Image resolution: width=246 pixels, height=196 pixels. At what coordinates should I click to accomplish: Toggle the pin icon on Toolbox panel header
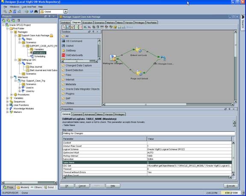coord(93,32)
